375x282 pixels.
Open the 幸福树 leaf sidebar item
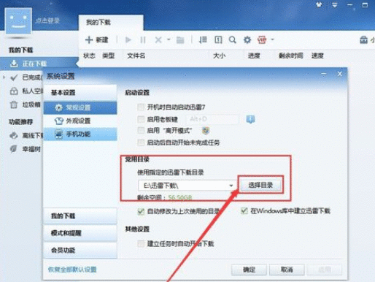coord(26,149)
